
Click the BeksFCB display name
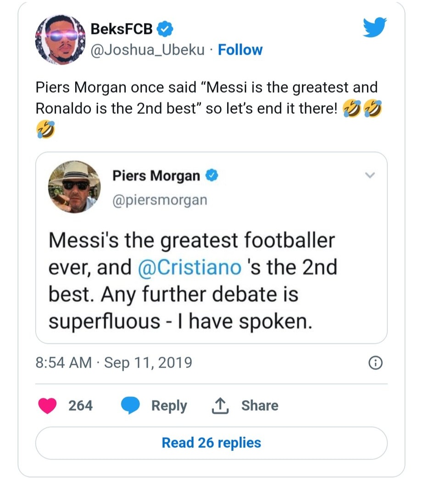click(122, 29)
